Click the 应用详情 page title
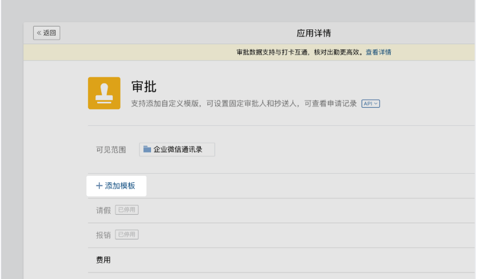The height and width of the screenshot is (279, 477). pos(314,33)
